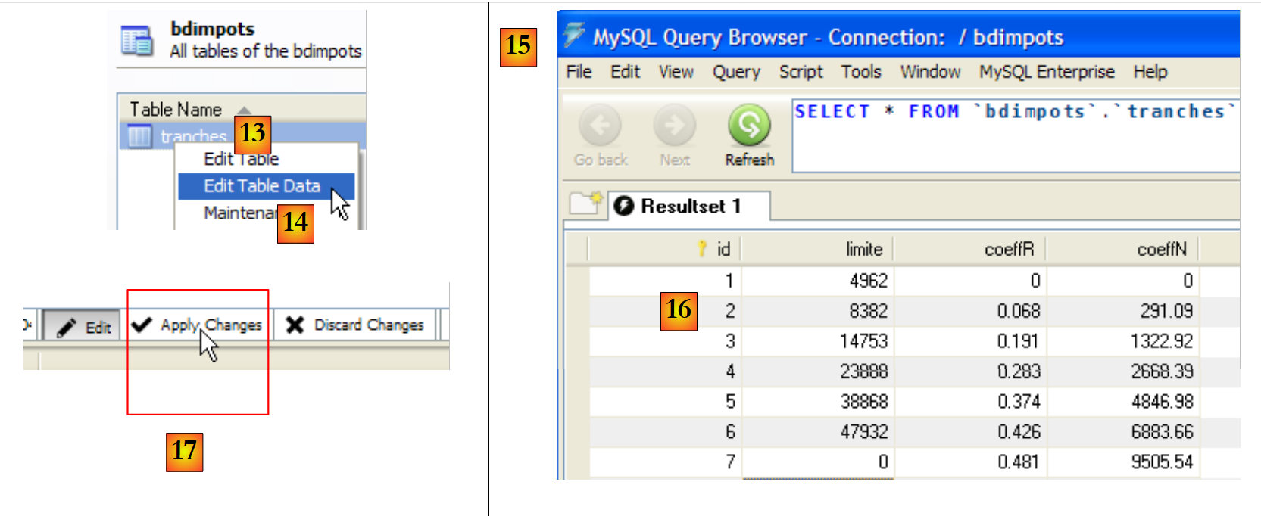This screenshot has height=516, width=1261.
Task: Click Discard Changes button
Action: click(x=355, y=325)
